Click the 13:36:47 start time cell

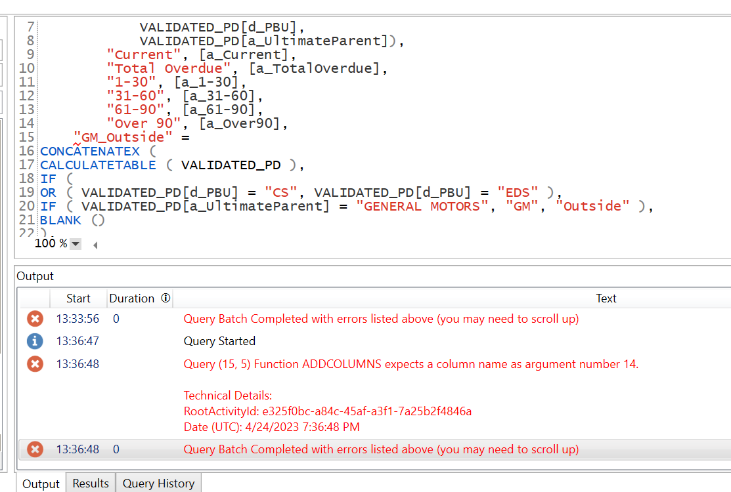click(78, 341)
